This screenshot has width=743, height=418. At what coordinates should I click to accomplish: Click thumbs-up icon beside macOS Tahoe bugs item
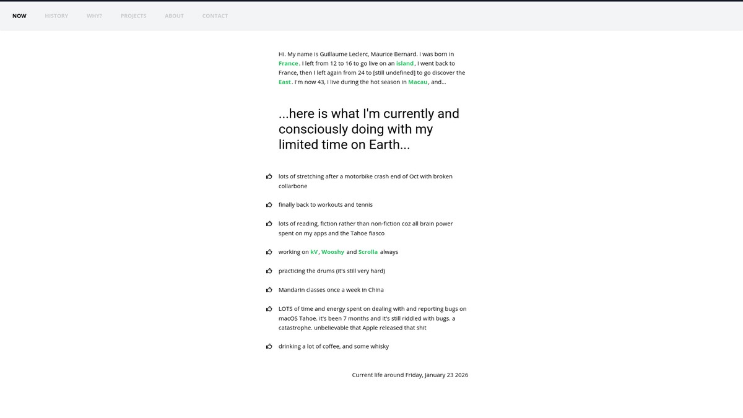tap(269, 308)
